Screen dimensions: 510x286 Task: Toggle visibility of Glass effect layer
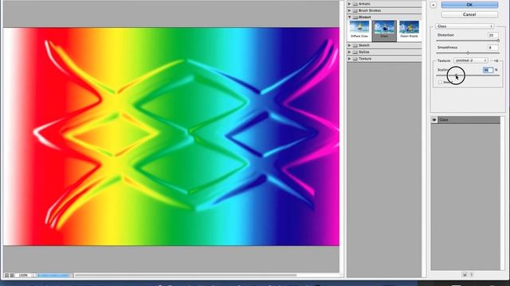(x=434, y=120)
